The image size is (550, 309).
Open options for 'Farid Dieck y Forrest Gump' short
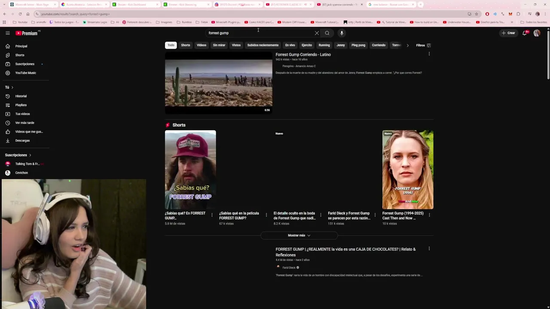click(x=375, y=215)
